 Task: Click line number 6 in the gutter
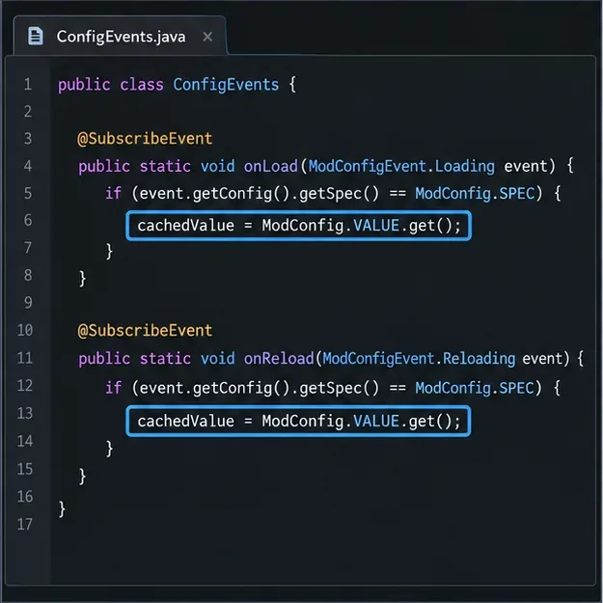click(x=28, y=220)
